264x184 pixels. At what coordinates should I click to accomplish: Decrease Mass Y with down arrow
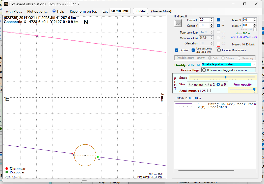coord(255,27)
